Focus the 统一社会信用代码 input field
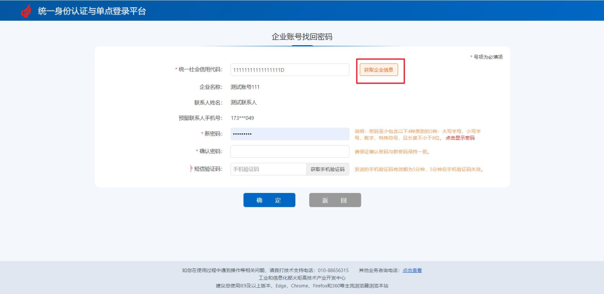604x294 pixels. (290, 70)
